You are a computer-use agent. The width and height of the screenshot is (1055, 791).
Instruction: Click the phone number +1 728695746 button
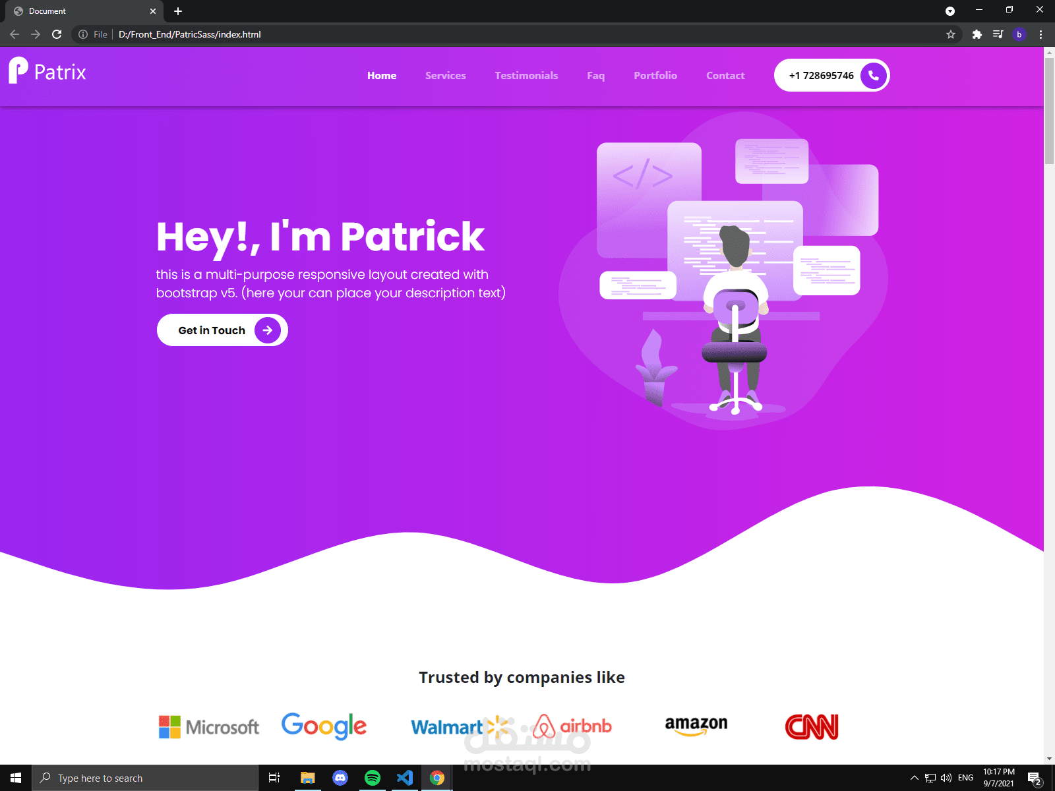click(x=821, y=75)
